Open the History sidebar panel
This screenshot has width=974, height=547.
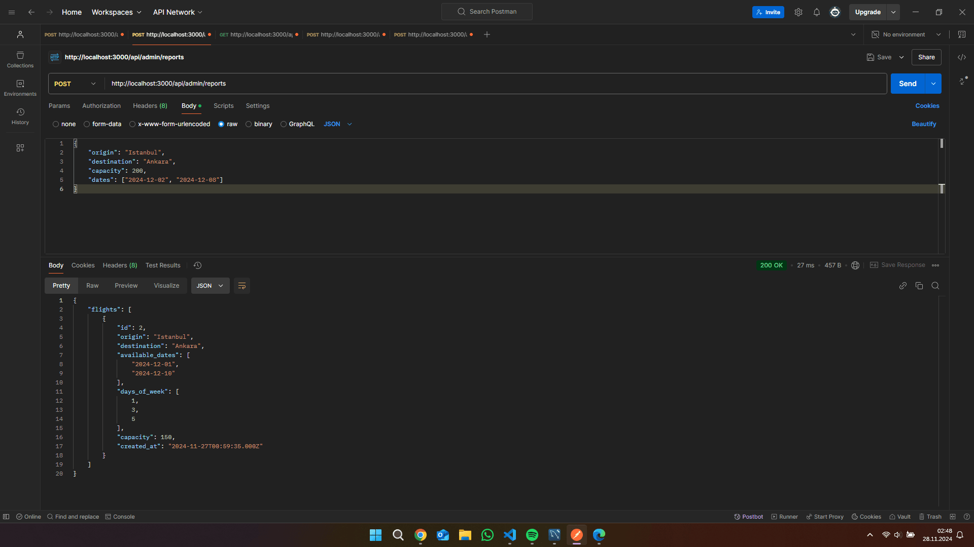coord(20,116)
